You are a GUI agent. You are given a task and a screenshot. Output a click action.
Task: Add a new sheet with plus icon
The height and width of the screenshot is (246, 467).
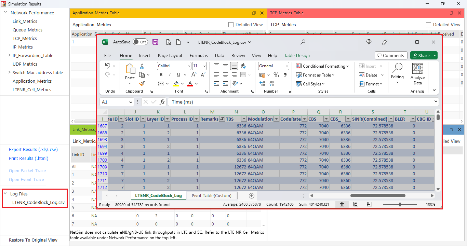click(252, 196)
